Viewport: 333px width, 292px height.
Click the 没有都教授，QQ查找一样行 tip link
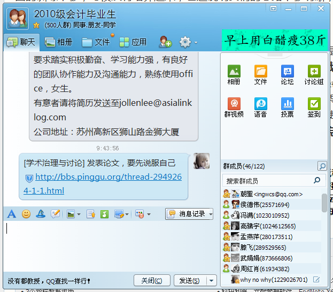(49, 281)
